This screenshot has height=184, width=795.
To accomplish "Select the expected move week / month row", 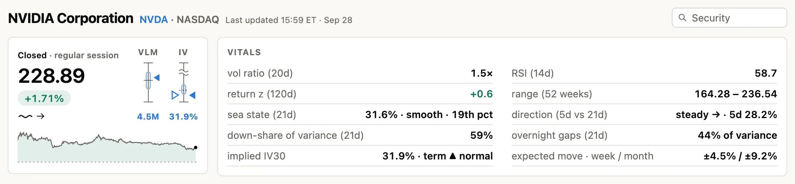I will [x=644, y=156].
